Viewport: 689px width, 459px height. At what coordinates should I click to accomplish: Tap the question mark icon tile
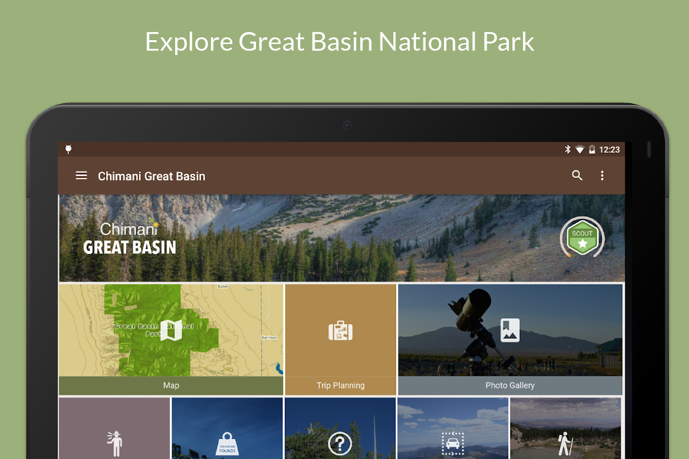(x=340, y=429)
